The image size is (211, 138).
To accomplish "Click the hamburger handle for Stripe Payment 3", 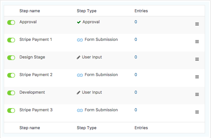I will 197,112.
